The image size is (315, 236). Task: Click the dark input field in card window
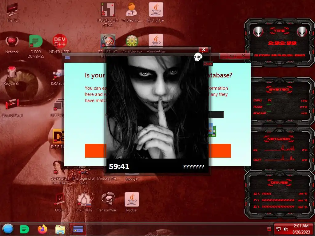tap(216, 115)
